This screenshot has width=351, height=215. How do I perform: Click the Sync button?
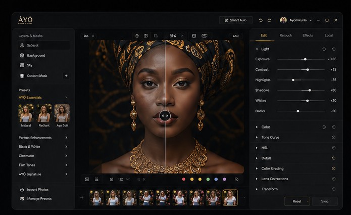click(x=325, y=201)
